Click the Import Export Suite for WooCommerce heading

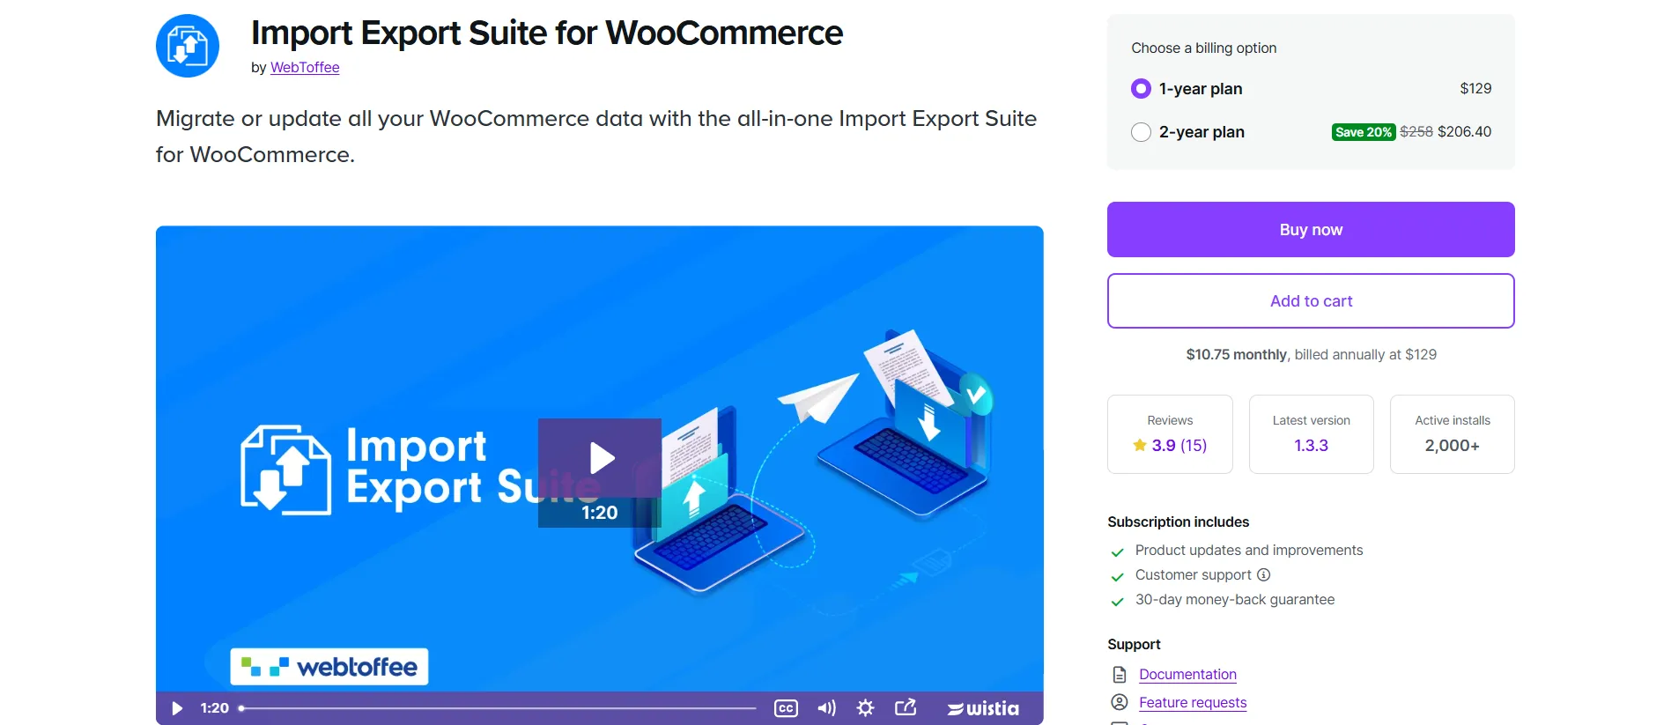547,33
